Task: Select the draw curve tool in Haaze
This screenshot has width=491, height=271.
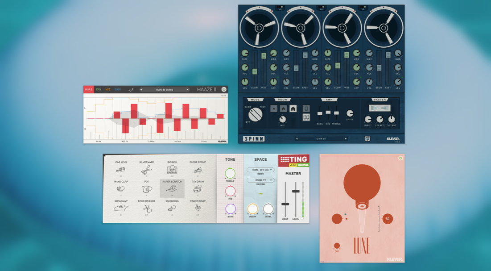Action: point(131,90)
